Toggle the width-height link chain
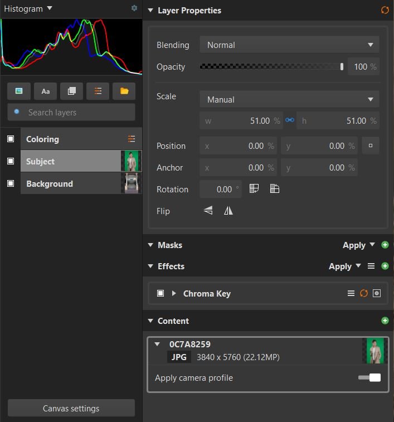Screen dimensions: 394x422 point(290,120)
